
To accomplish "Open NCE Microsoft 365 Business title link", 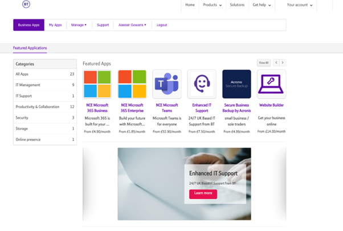I will pos(97,108).
